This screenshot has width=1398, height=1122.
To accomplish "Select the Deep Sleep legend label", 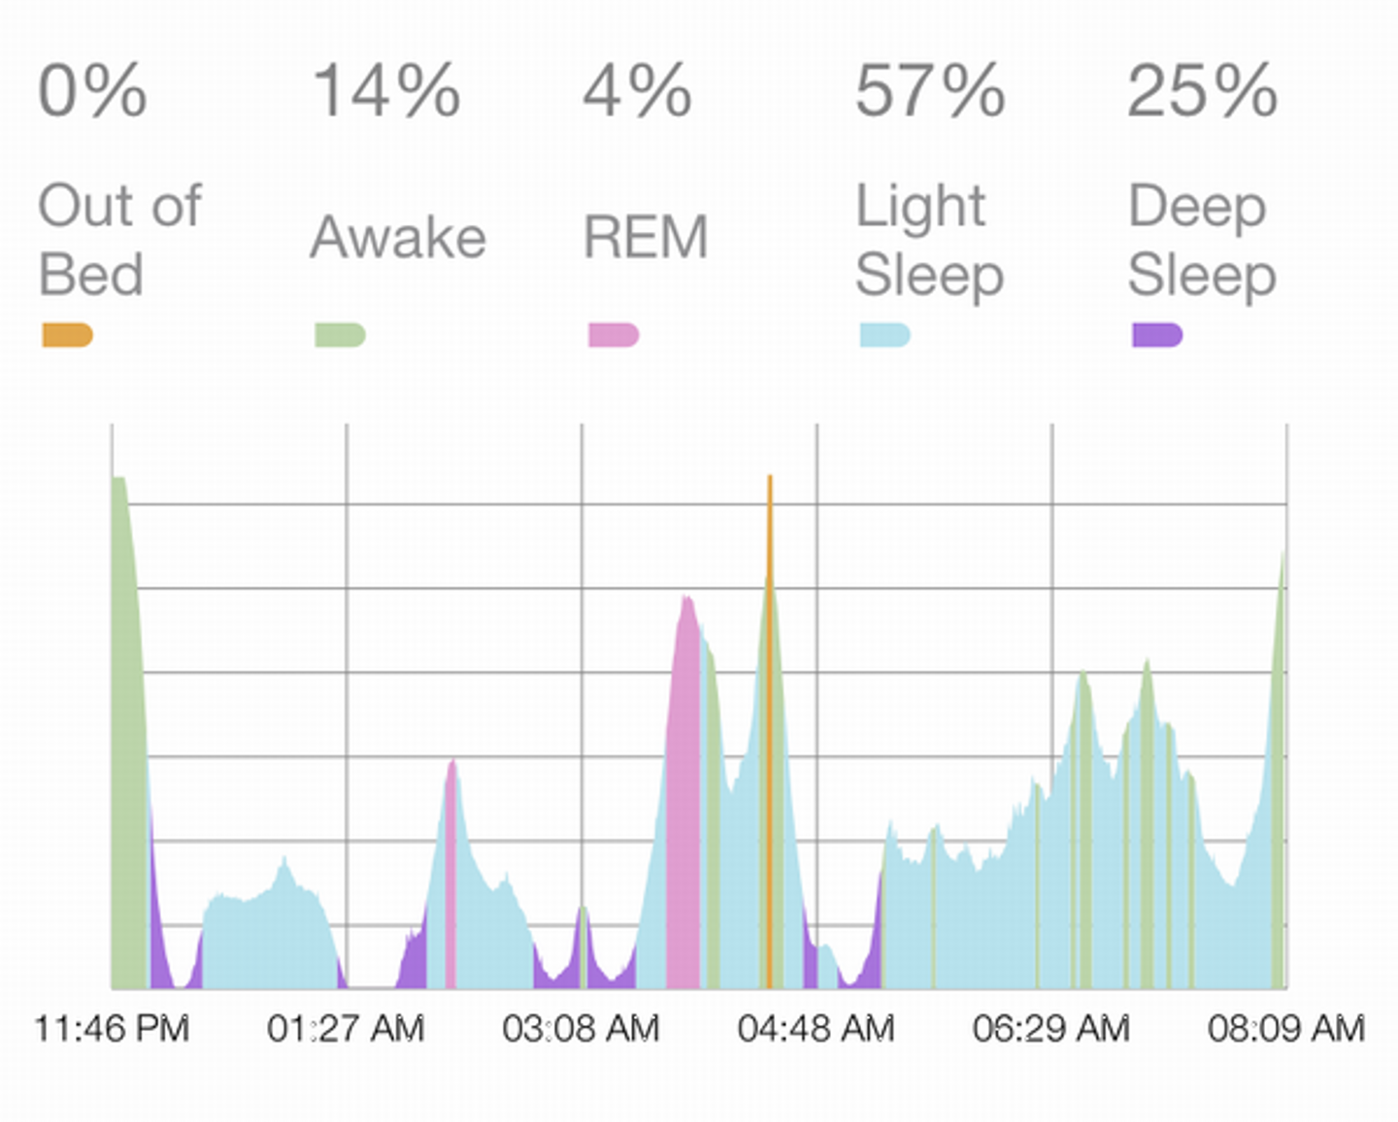I will (x=1202, y=240).
